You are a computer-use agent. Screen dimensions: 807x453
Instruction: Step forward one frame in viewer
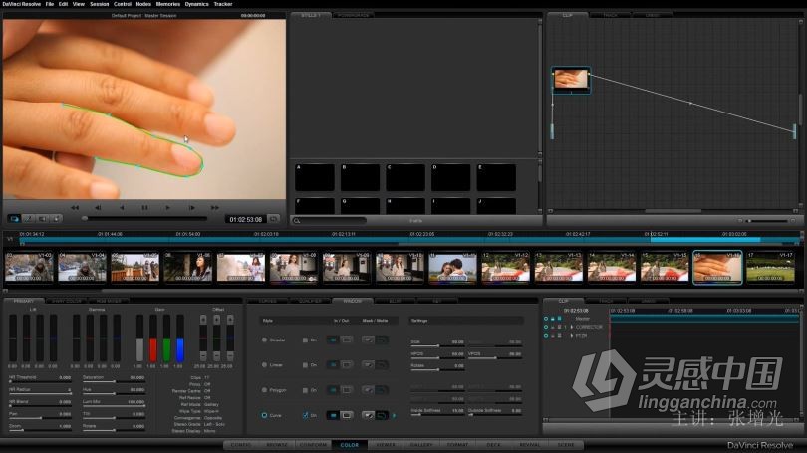tap(191, 208)
